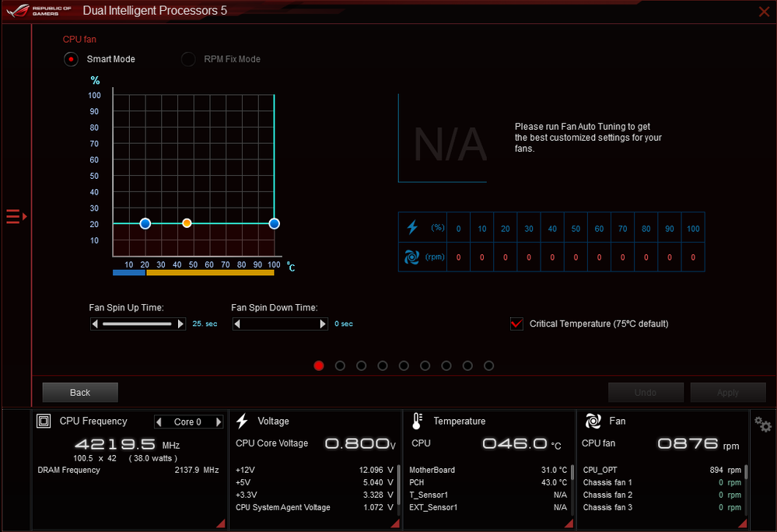Go to sixth fan page dot

[x=425, y=366]
